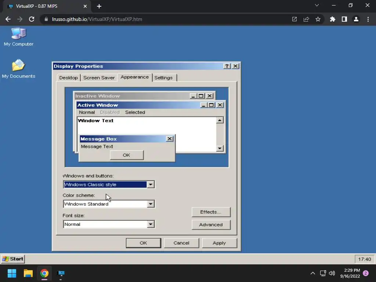Toggle Chrome side panel
376x282 pixels.
click(x=344, y=19)
